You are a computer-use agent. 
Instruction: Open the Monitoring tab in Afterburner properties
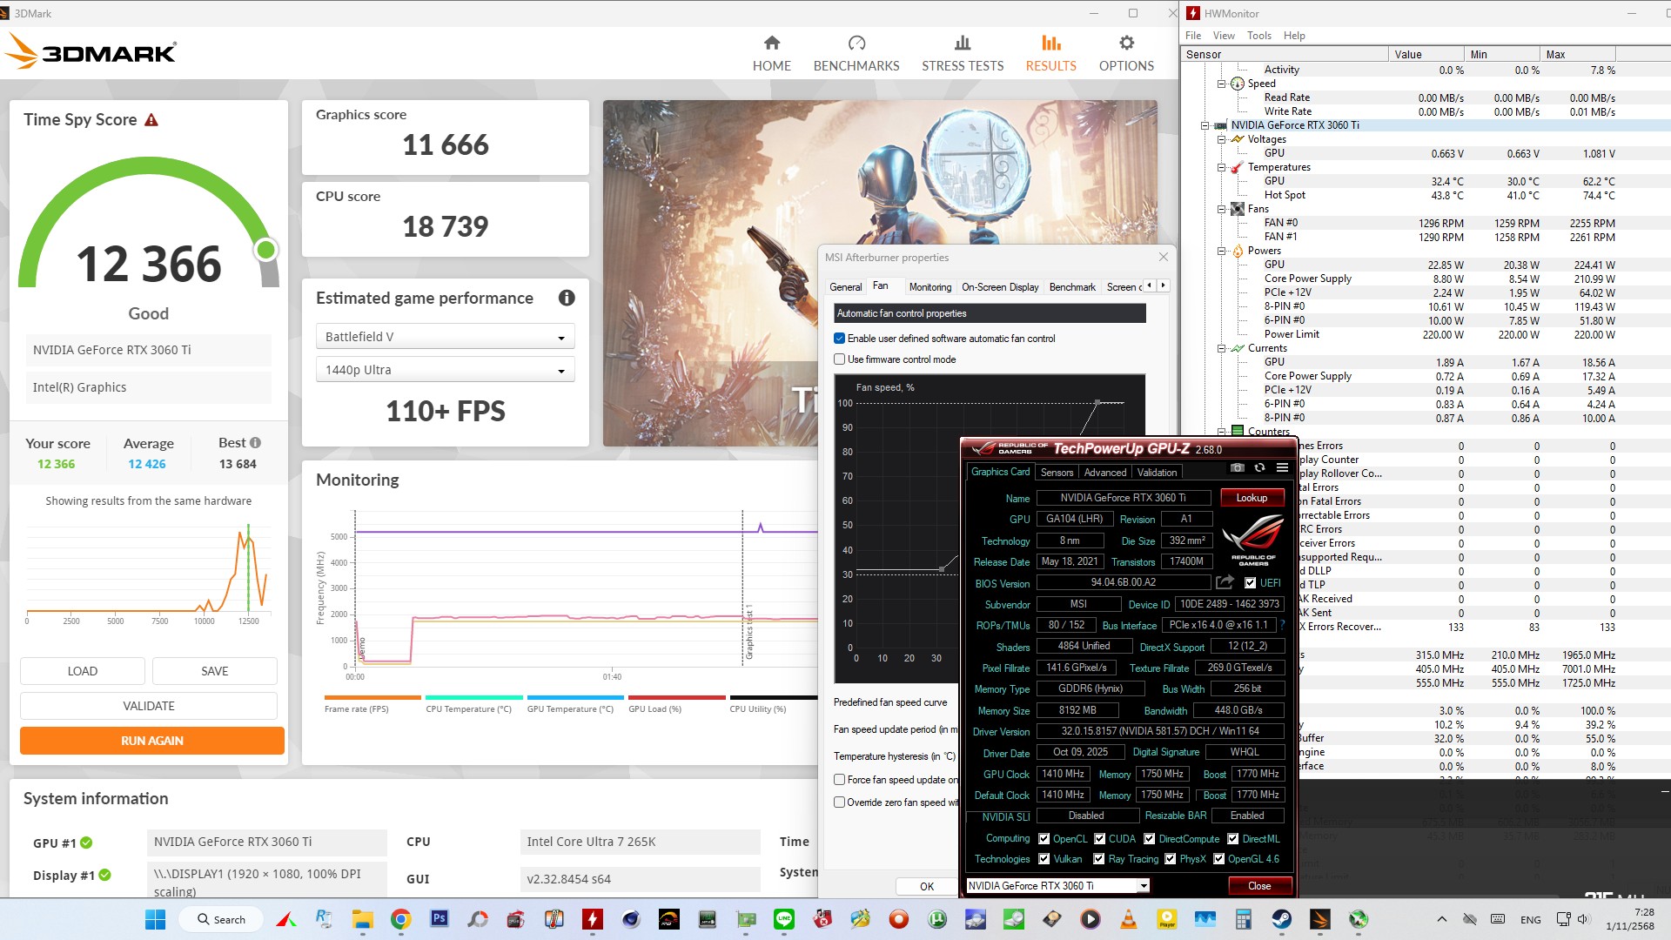[929, 287]
